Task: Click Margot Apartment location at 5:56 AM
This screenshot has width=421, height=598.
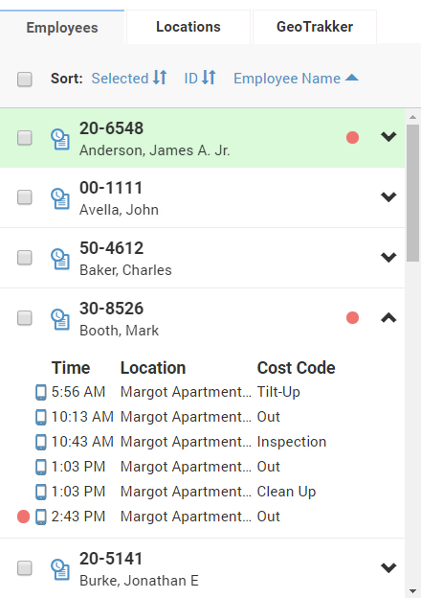Action: tap(186, 392)
